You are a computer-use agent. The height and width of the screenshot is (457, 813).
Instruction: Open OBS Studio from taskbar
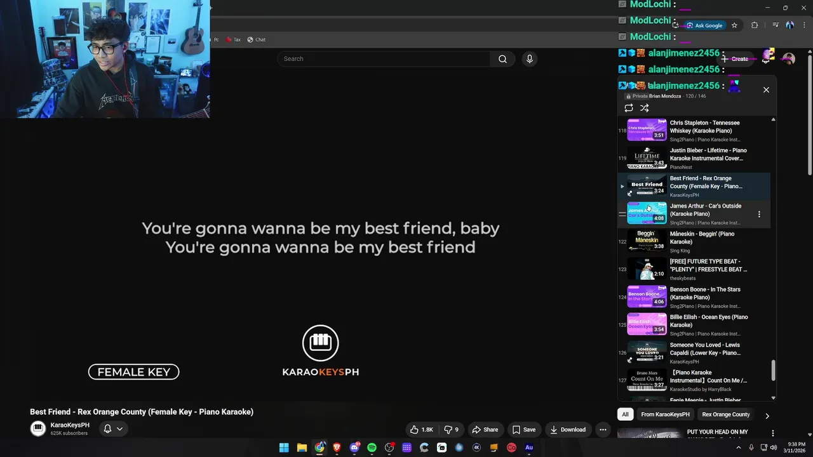pyautogui.click(x=389, y=447)
